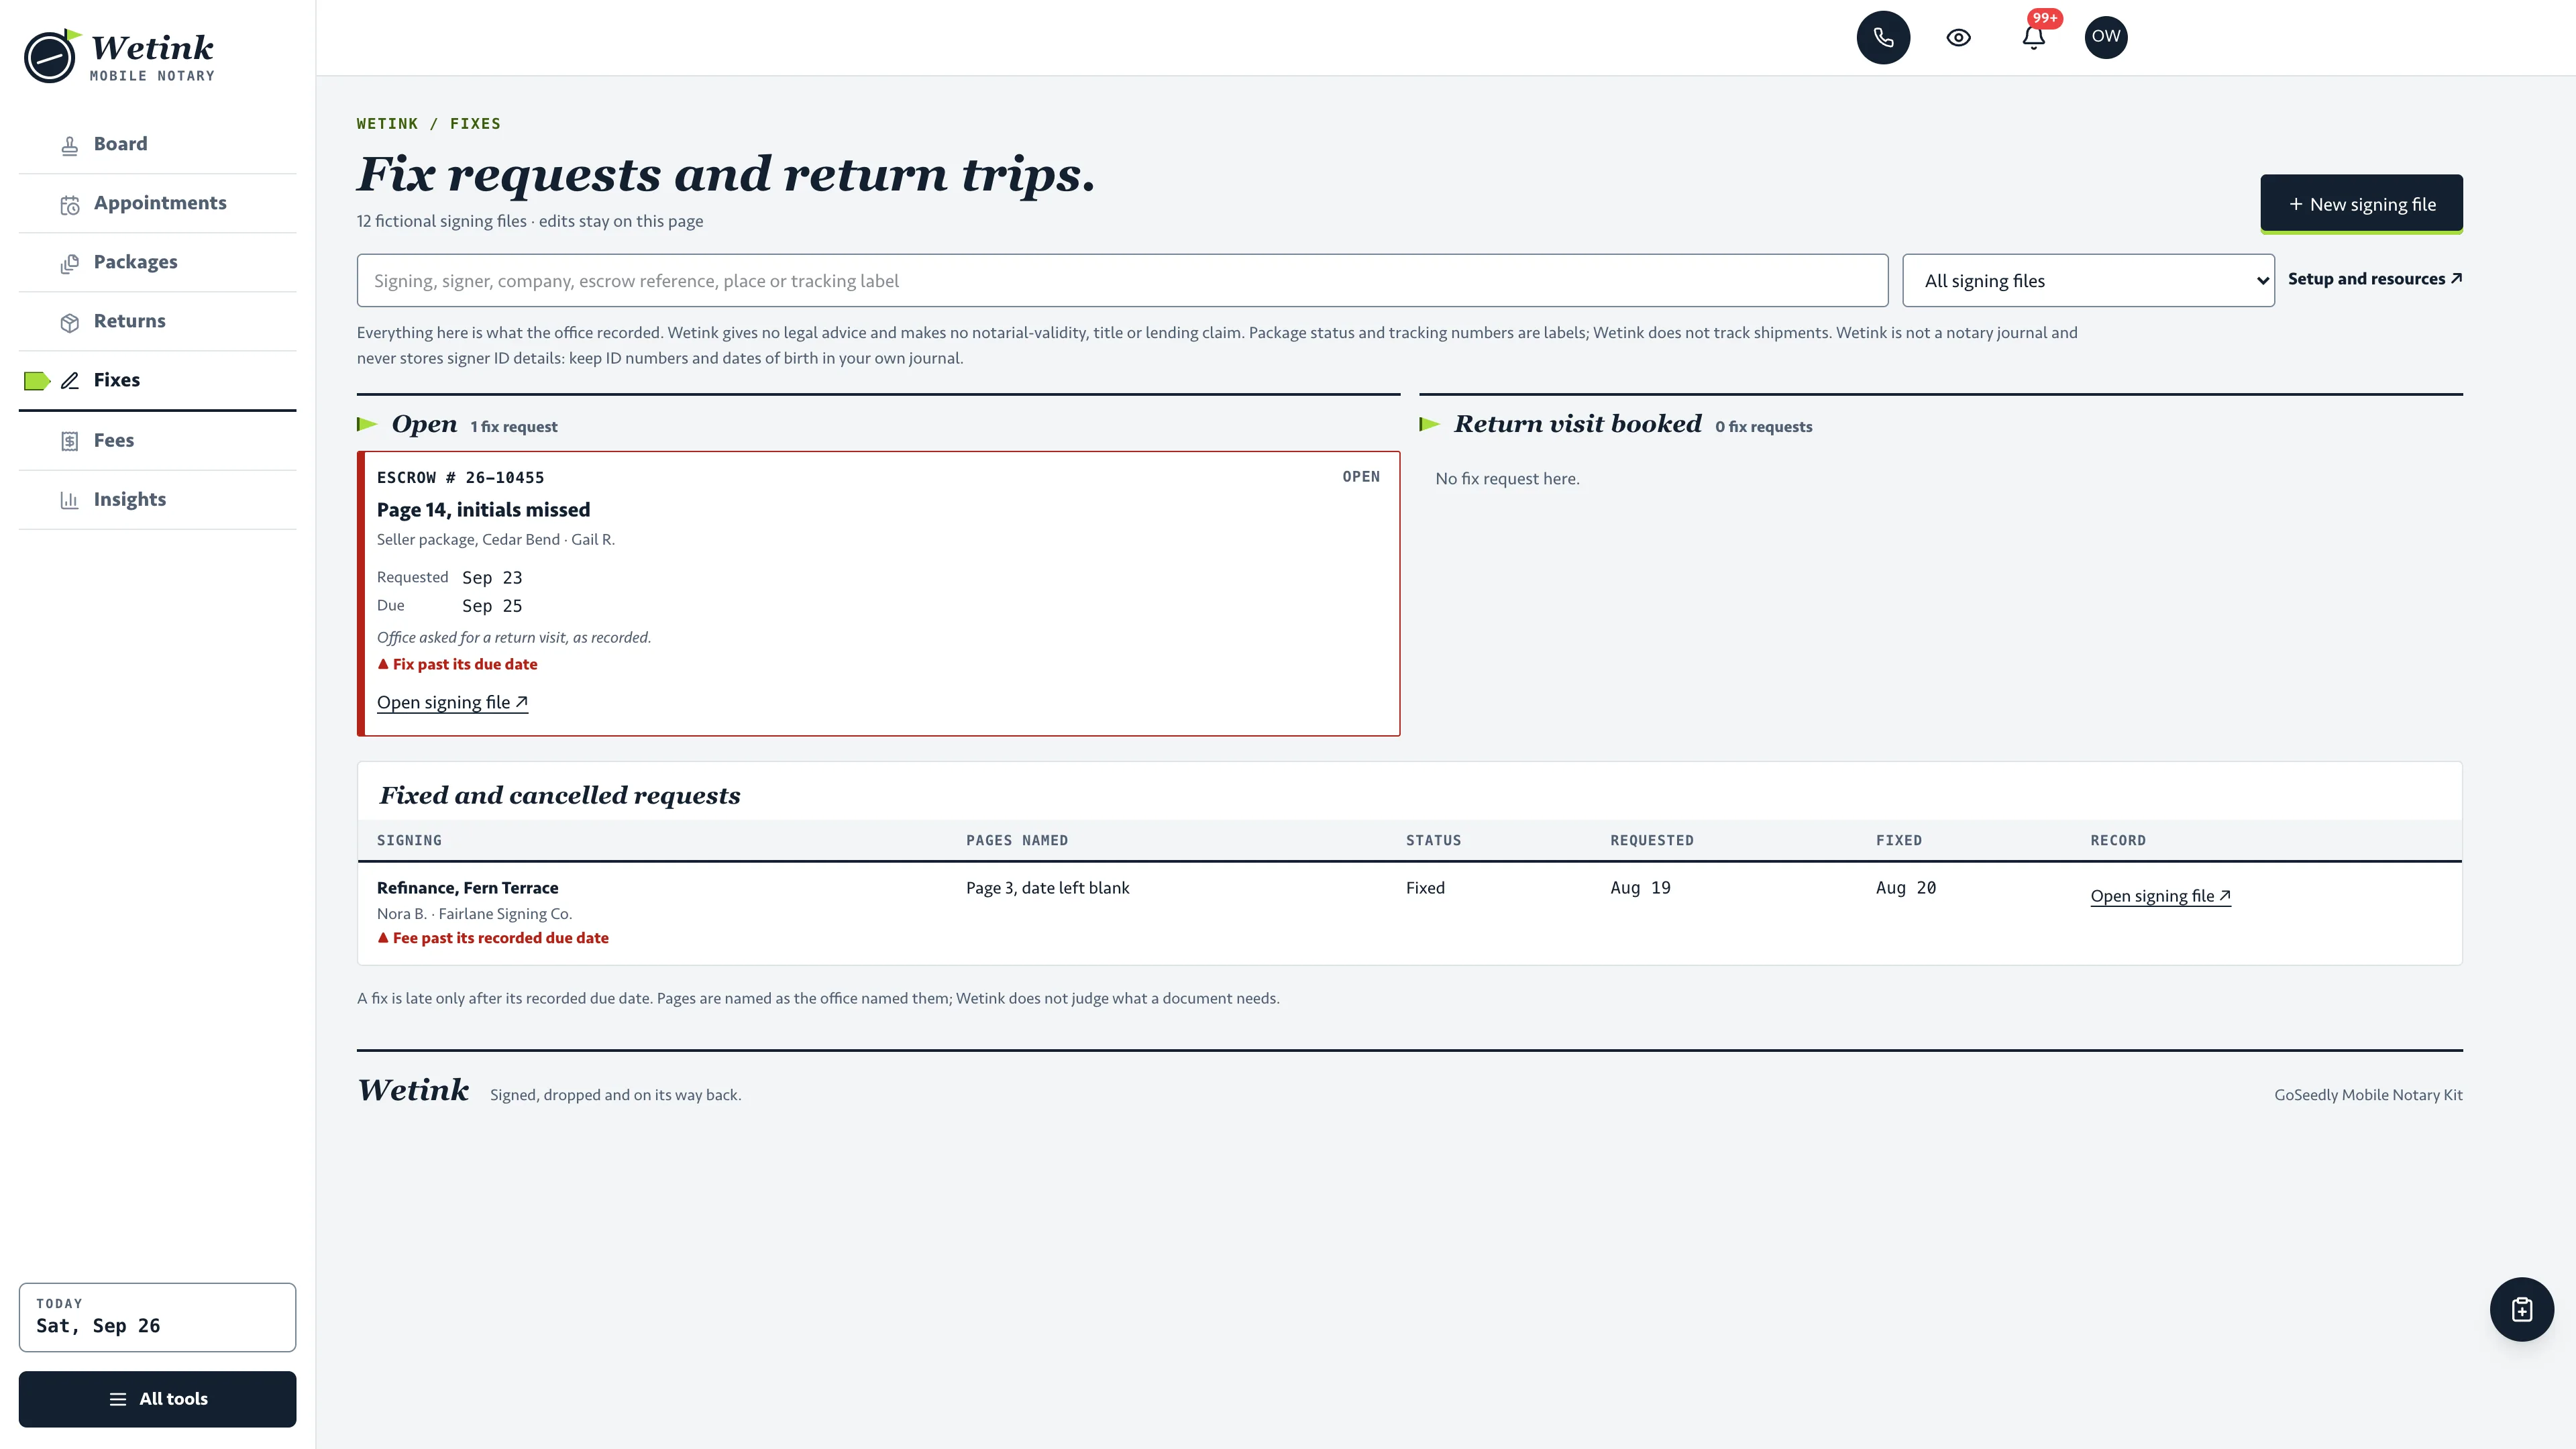Open signing file for Refinance, Fern Terrace

2160,896
